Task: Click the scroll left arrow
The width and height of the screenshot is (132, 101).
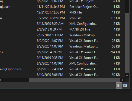Action: (1, 80)
